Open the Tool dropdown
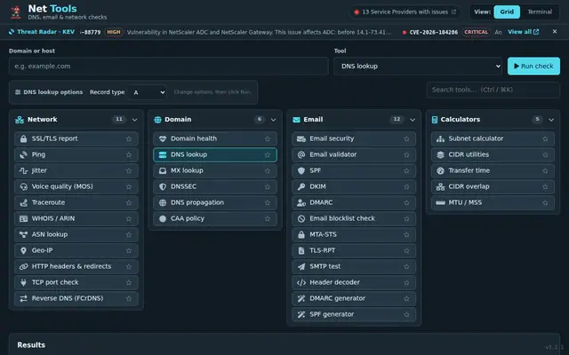The height and width of the screenshot is (355, 569). point(418,67)
